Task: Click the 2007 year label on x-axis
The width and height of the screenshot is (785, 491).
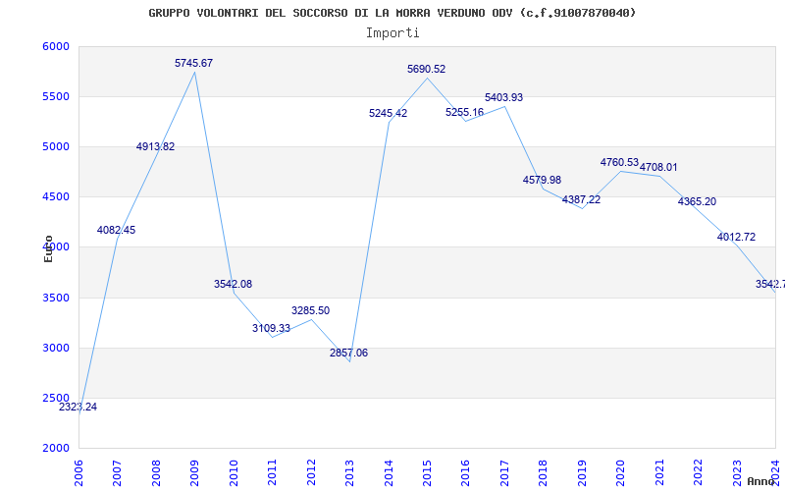Action: [x=117, y=472]
